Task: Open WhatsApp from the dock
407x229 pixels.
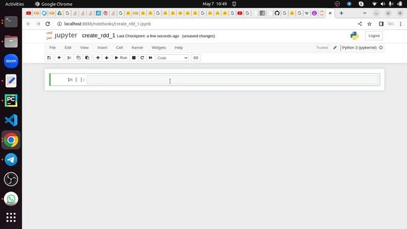Action: [x=11, y=199]
